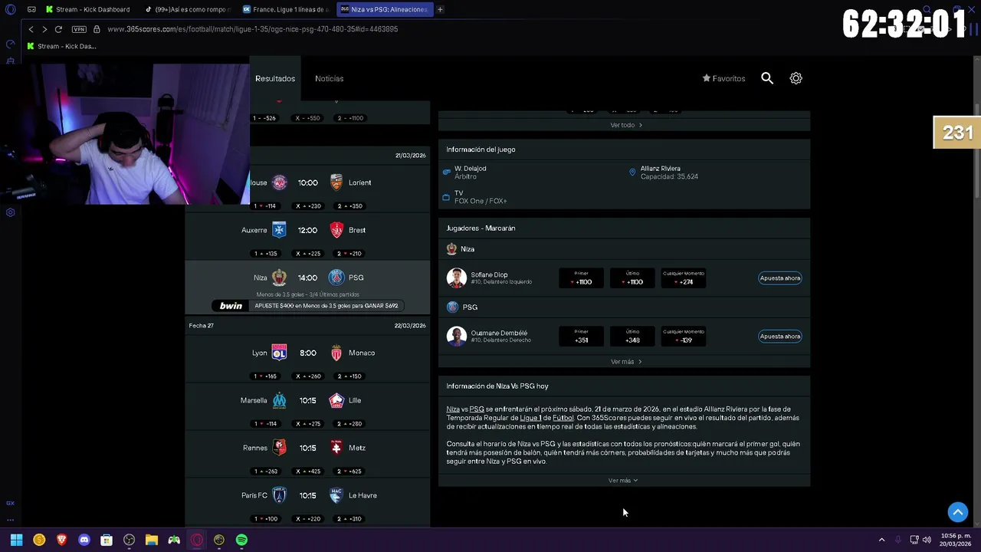
Task: Switch to the Noticias tab
Action: pos(329,78)
